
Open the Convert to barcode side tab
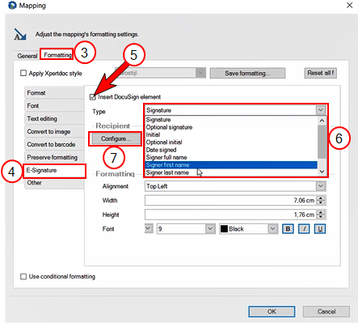54,144
